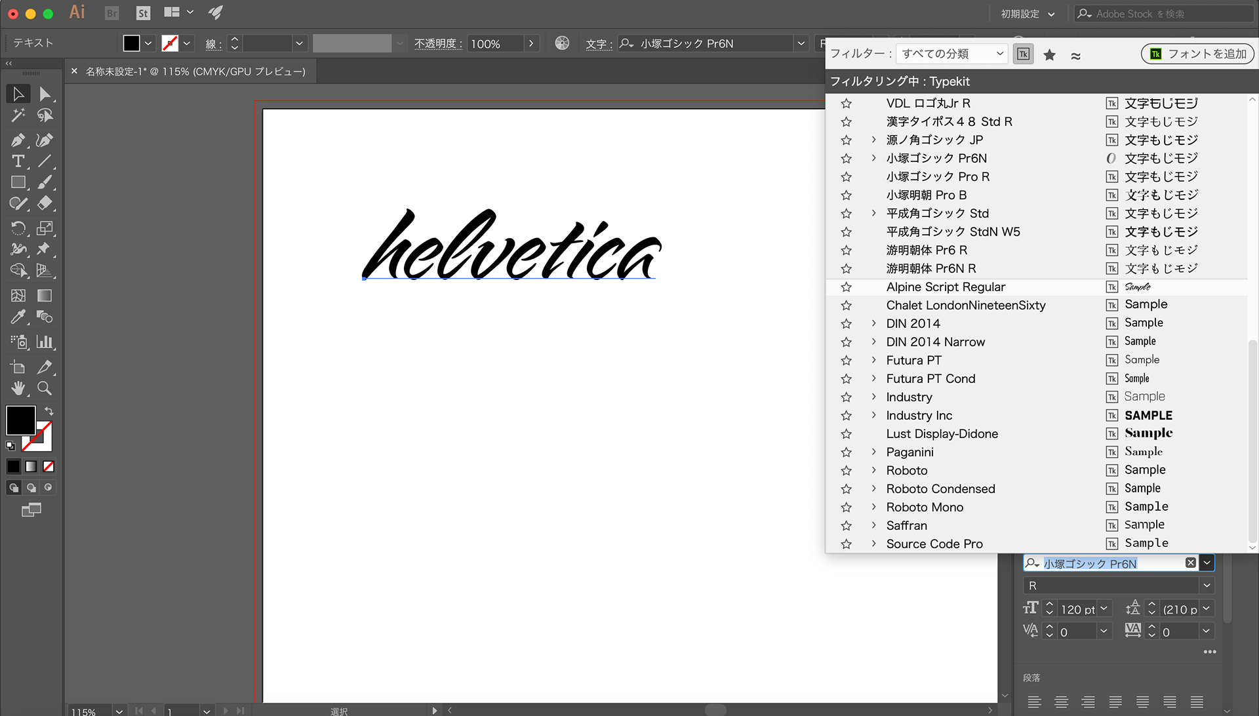Select the Symbol Sprayer tool

(18, 342)
